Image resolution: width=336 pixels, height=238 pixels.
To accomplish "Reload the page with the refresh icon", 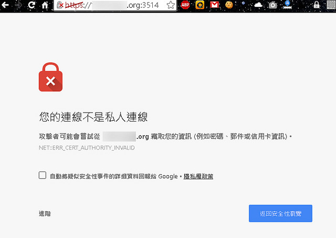I will 32,5.
